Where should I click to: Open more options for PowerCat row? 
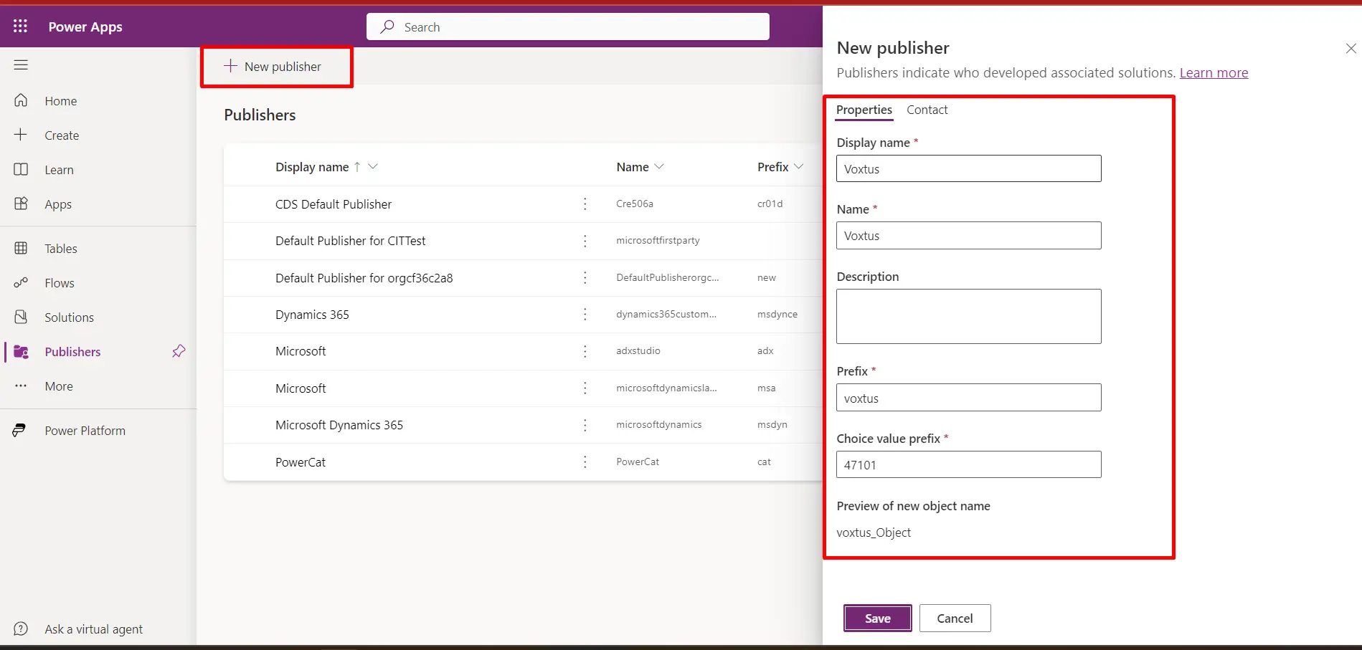tap(585, 462)
